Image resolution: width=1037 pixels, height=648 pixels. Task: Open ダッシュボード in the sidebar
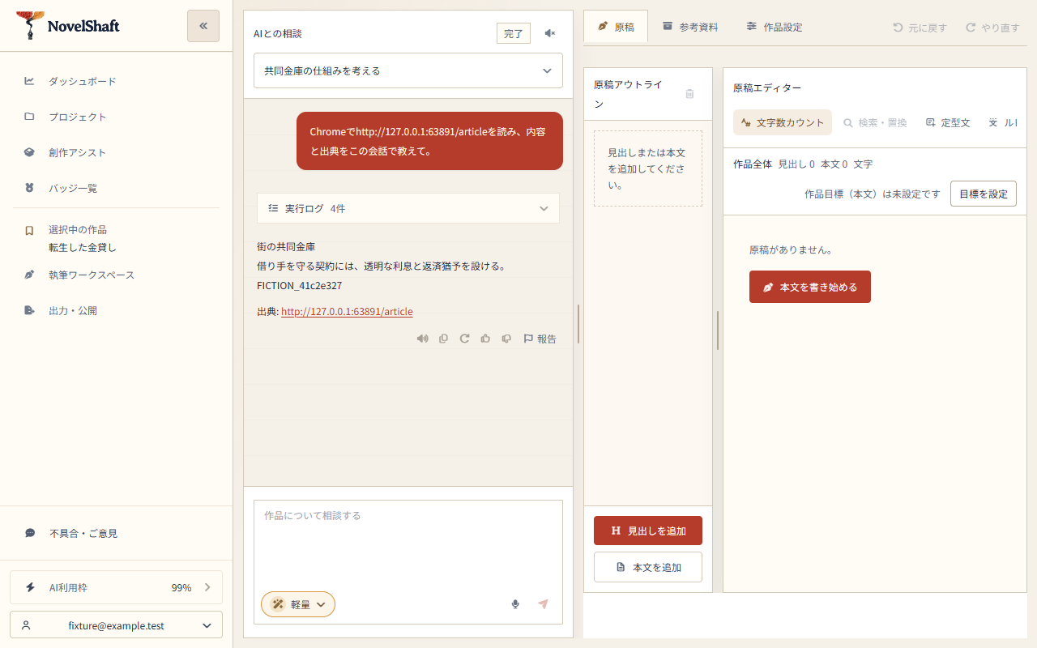click(116, 81)
